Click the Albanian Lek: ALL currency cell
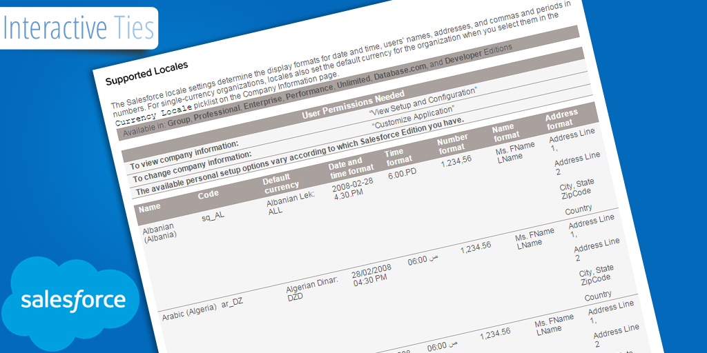This screenshot has width=707, height=353. (x=290, y=203)
